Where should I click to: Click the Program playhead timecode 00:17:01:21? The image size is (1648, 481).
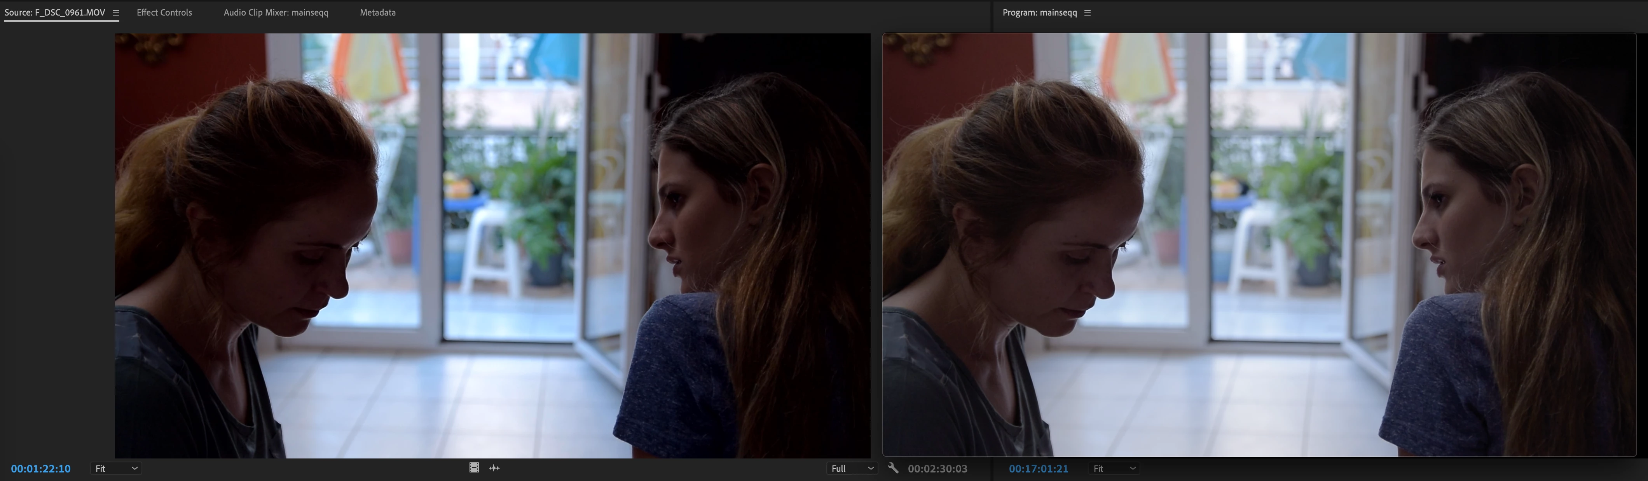1038,469
